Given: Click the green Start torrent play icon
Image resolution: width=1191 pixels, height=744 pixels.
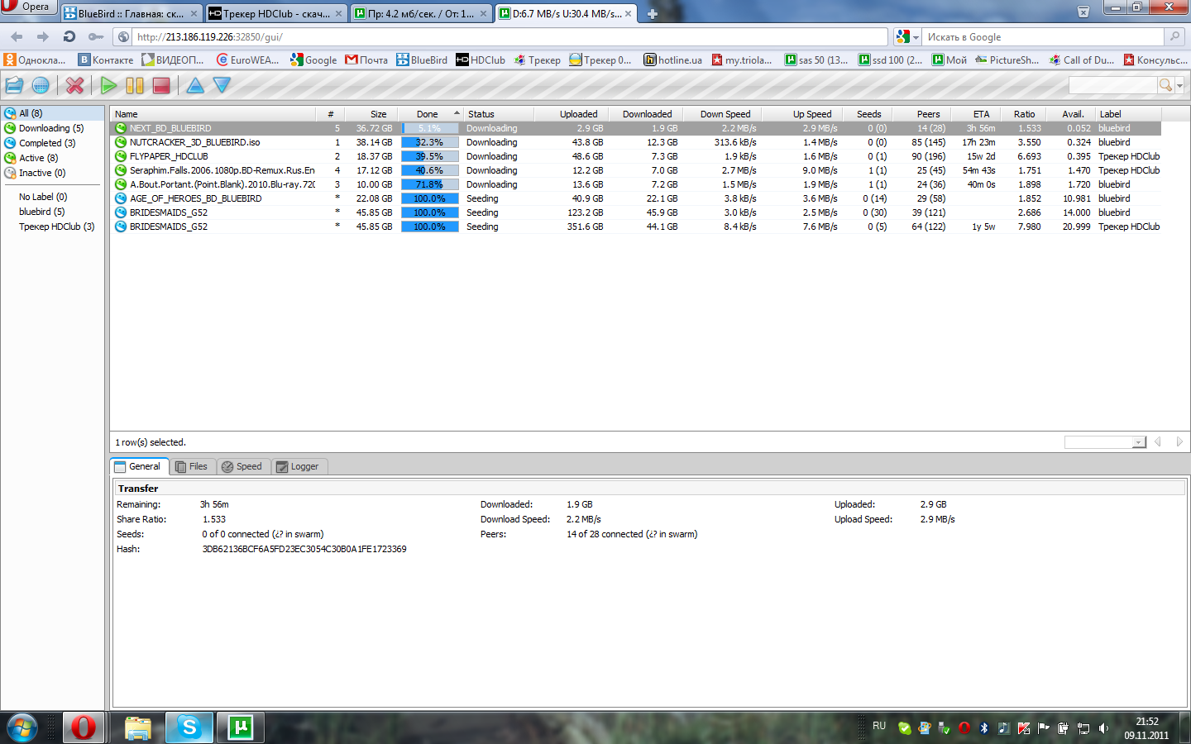Looking at the screenshot, I should pyautogui.click(x=108, y=85).
